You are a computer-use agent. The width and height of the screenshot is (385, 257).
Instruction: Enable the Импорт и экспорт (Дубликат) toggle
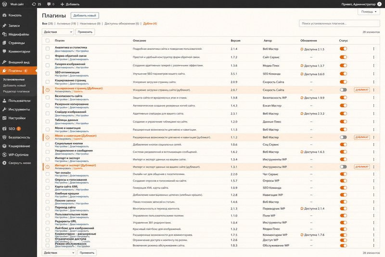click(x=343, y=167)
